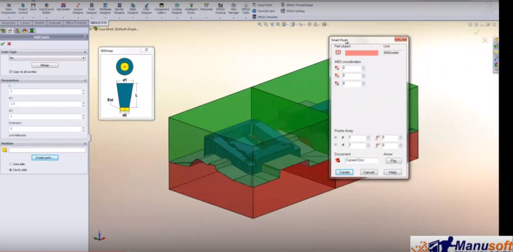Open the Moldbase Designer
513x252 pixels.
click(105, 9)
